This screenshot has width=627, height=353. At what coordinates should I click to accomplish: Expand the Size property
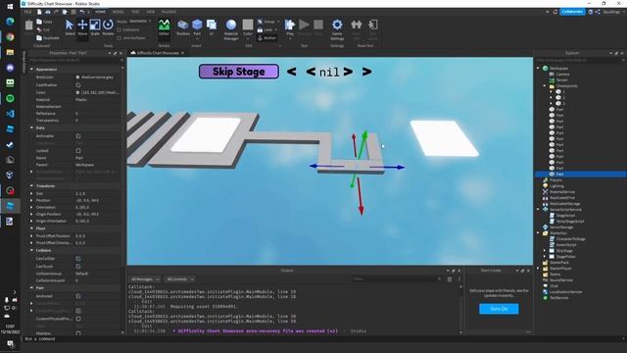pyautogui.click(x=31, y=193)
